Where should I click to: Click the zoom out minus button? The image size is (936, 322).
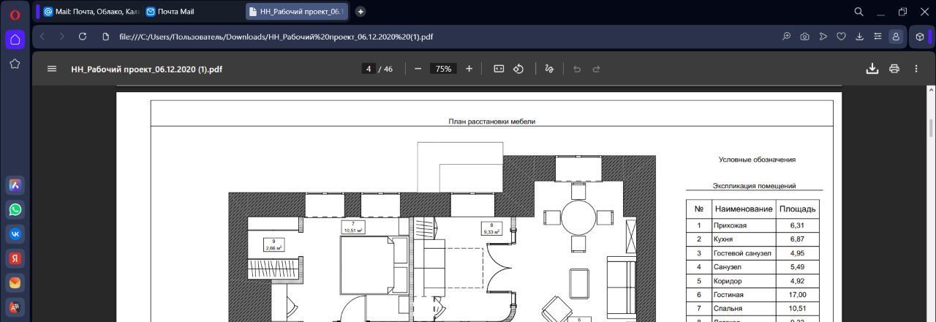tap(418, 69)
